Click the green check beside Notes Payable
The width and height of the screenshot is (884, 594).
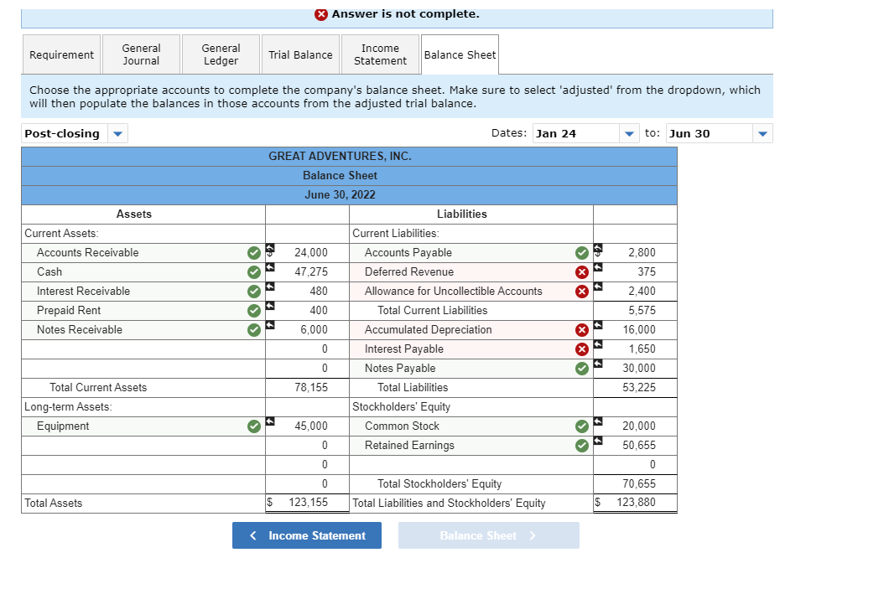[x=582, y=369]
